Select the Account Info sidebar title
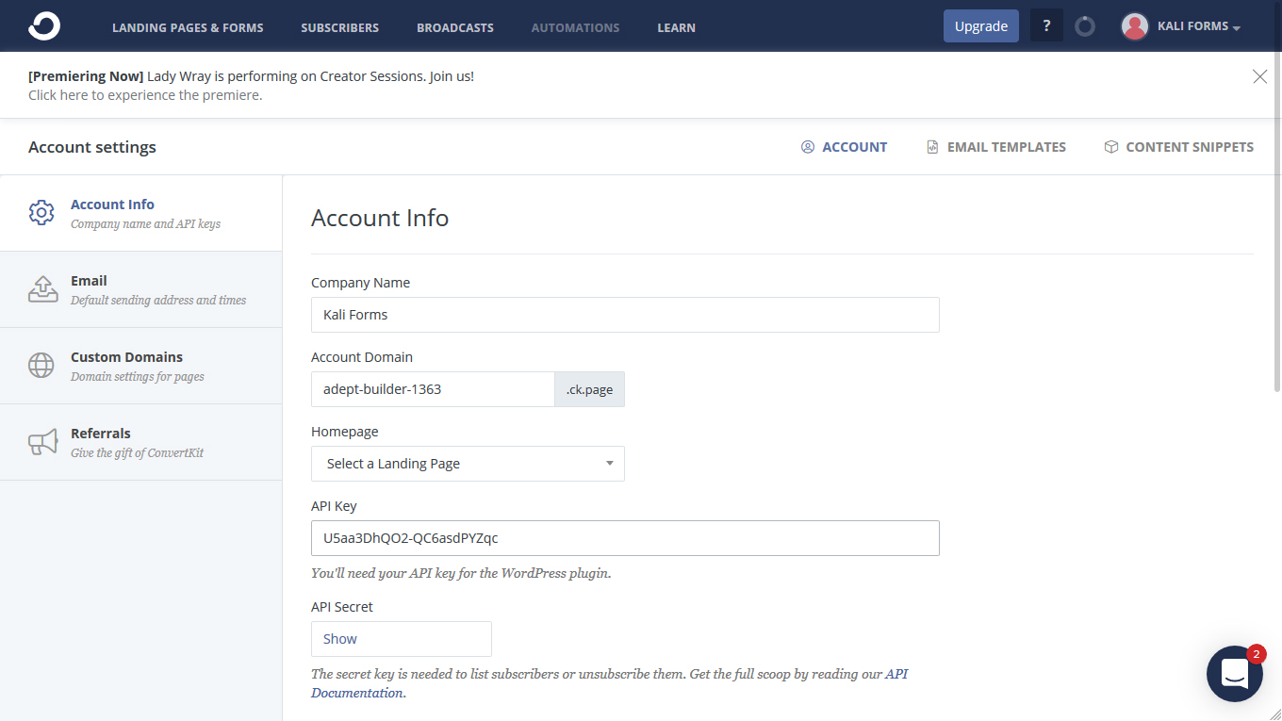The width and height of the screenshot is (1282, 721). (x=112, y=205)
